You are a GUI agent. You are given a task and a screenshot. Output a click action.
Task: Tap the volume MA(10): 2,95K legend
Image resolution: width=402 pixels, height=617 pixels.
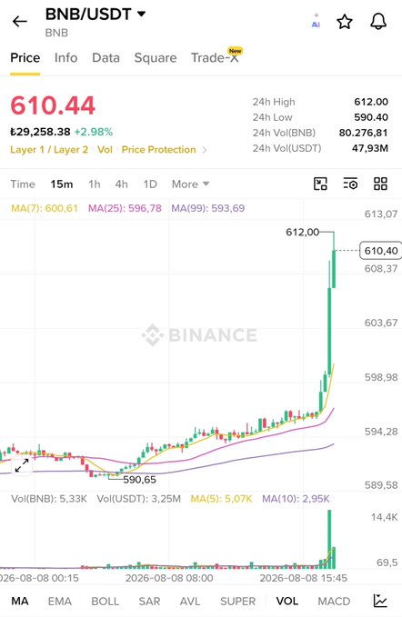coord(296,499)
